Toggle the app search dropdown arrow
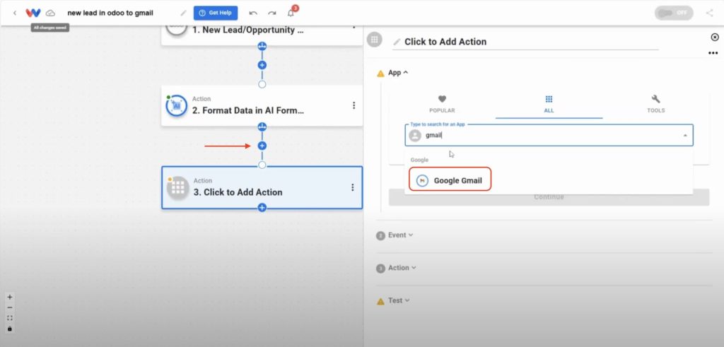The image size is (724, 347). (x=684, y=136)
